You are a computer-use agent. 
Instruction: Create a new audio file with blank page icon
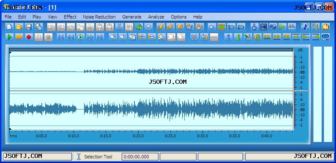coord(9,27)
